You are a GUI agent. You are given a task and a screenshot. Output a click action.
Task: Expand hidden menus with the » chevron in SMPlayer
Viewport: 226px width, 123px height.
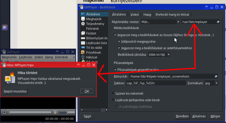click(x=74, y=57)
